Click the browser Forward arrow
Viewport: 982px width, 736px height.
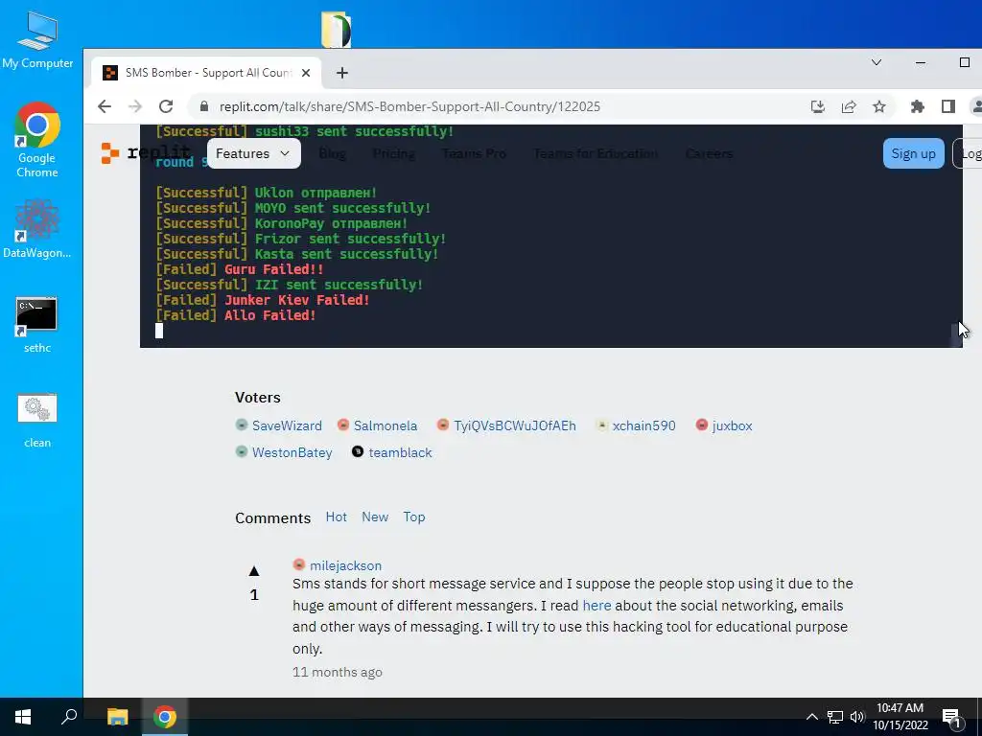point(135,106)
